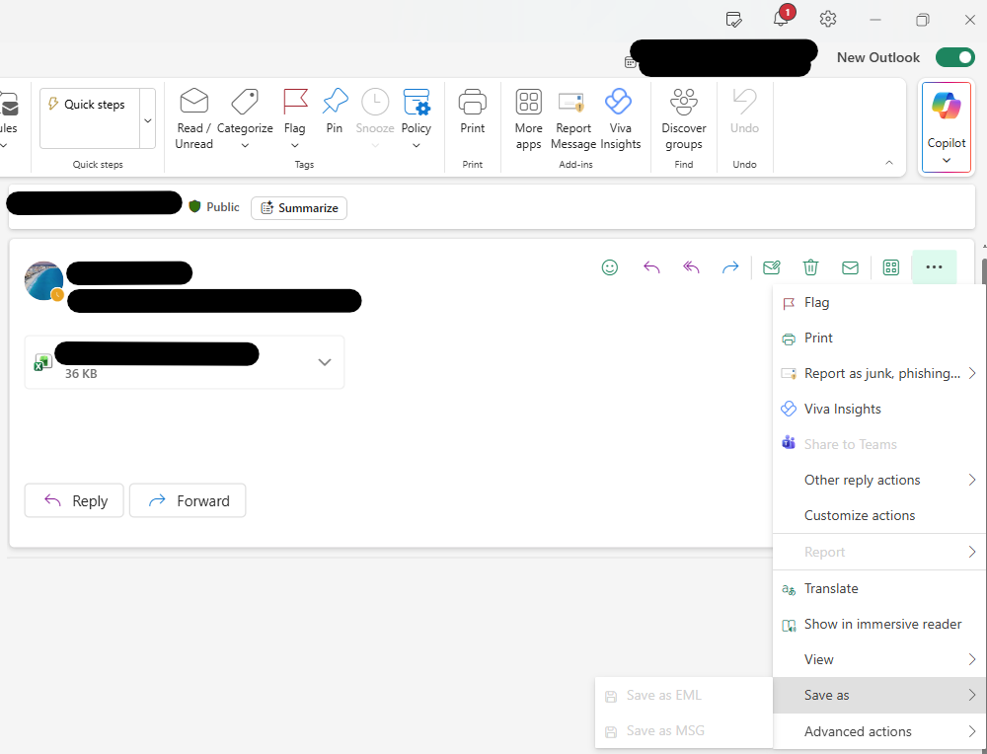
Task: Expand the Copilot dropdown chevron
Action: [947, 161]
